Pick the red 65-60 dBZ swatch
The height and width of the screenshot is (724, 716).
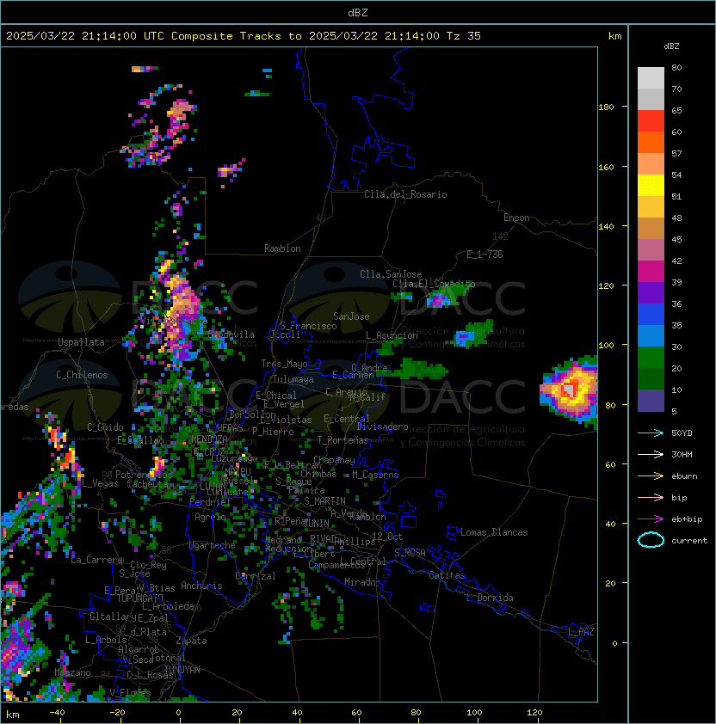[x=651, y=121]
